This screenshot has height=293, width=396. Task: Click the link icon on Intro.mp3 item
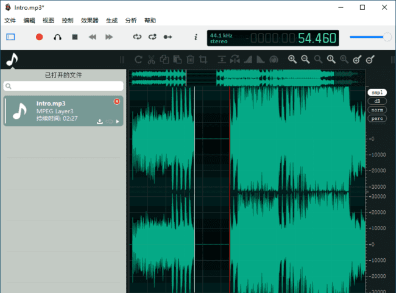[109, 121]
